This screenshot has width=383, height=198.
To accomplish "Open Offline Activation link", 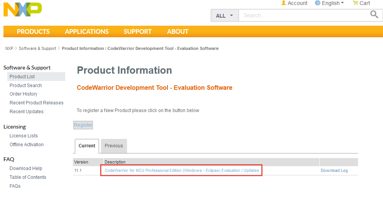I will click(26, 145).
